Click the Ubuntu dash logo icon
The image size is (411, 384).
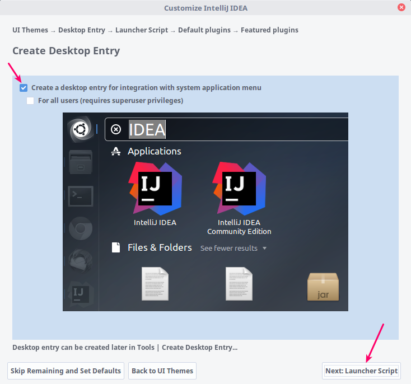click(x=81, y=129)
